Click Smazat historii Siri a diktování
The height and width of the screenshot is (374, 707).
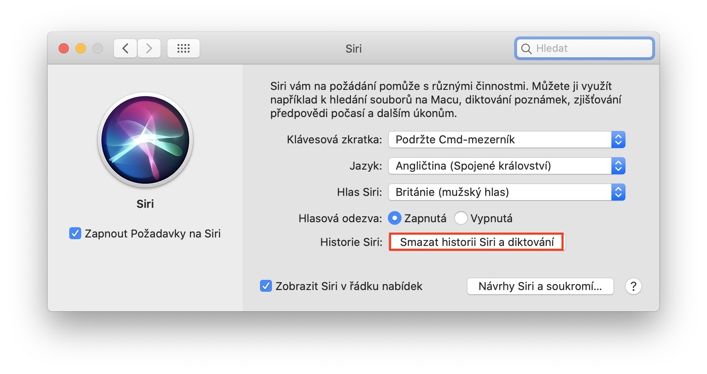point(477,242)
